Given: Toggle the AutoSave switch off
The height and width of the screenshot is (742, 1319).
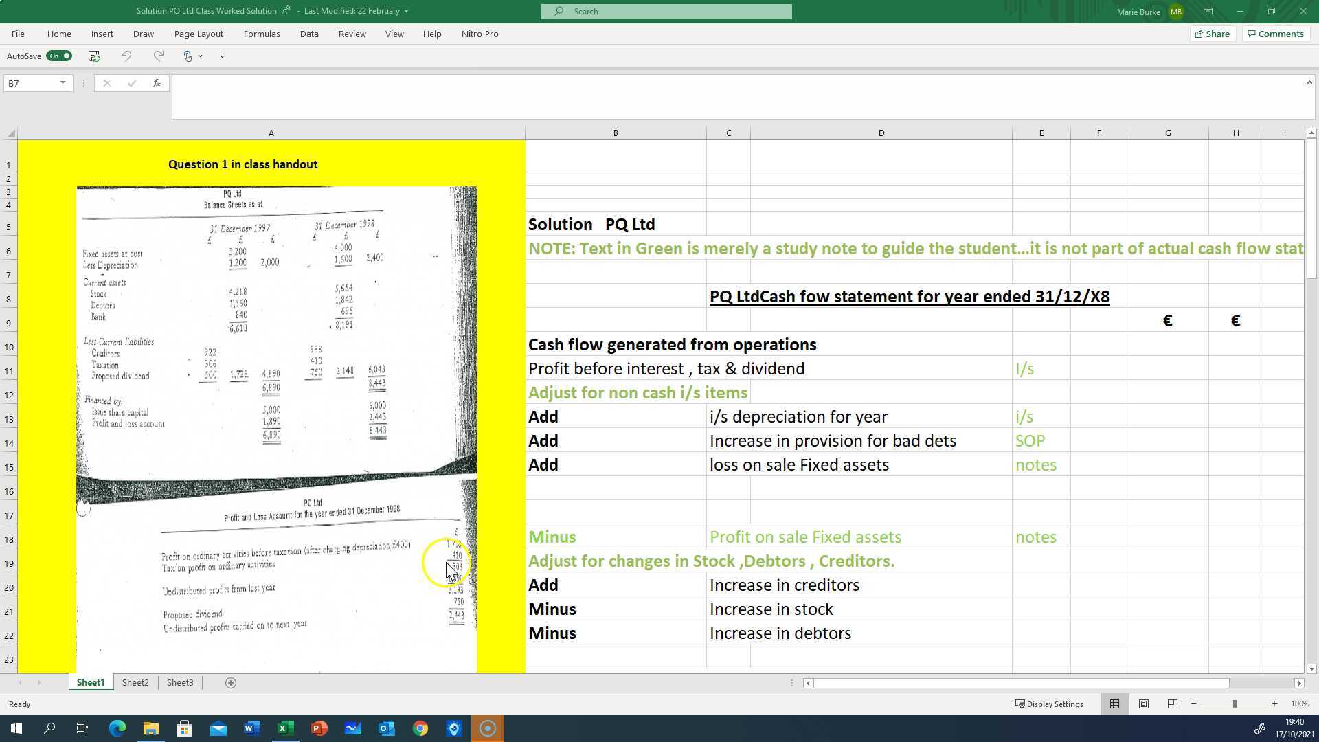Looking at the screenshot, I should pos(59,56).
